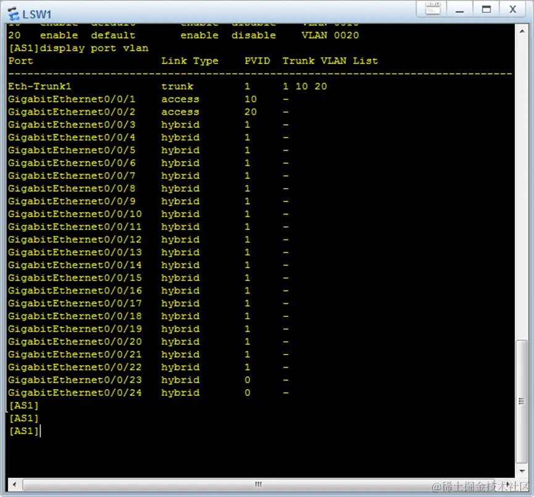Click 'GigabitEthernet0/0/21' port name
The height and width of the screenshot is (497, 534).
tap(75, 355)
